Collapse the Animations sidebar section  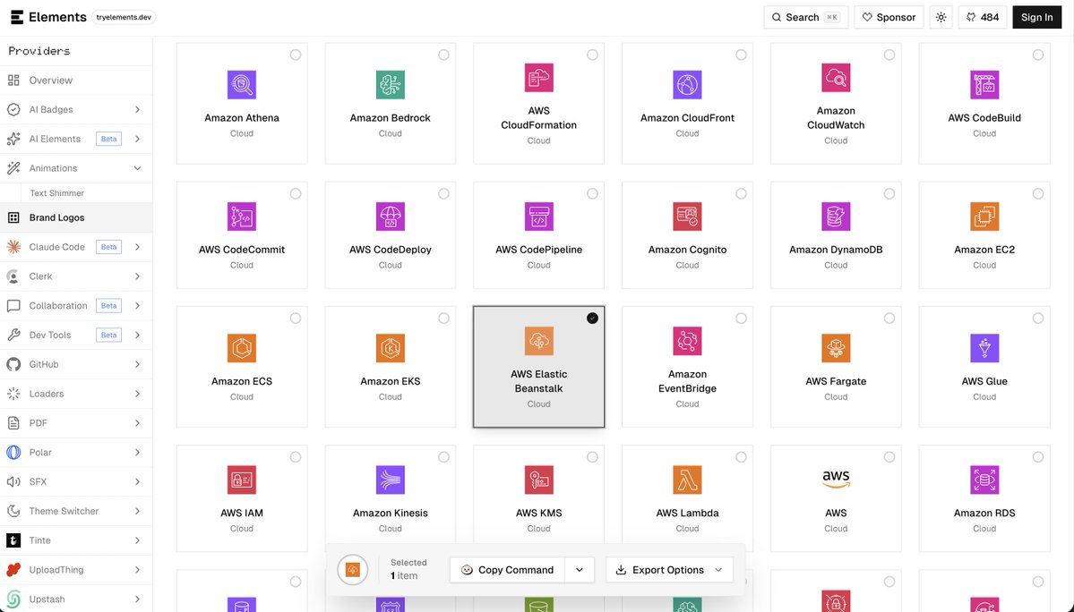tap(138, 168)
